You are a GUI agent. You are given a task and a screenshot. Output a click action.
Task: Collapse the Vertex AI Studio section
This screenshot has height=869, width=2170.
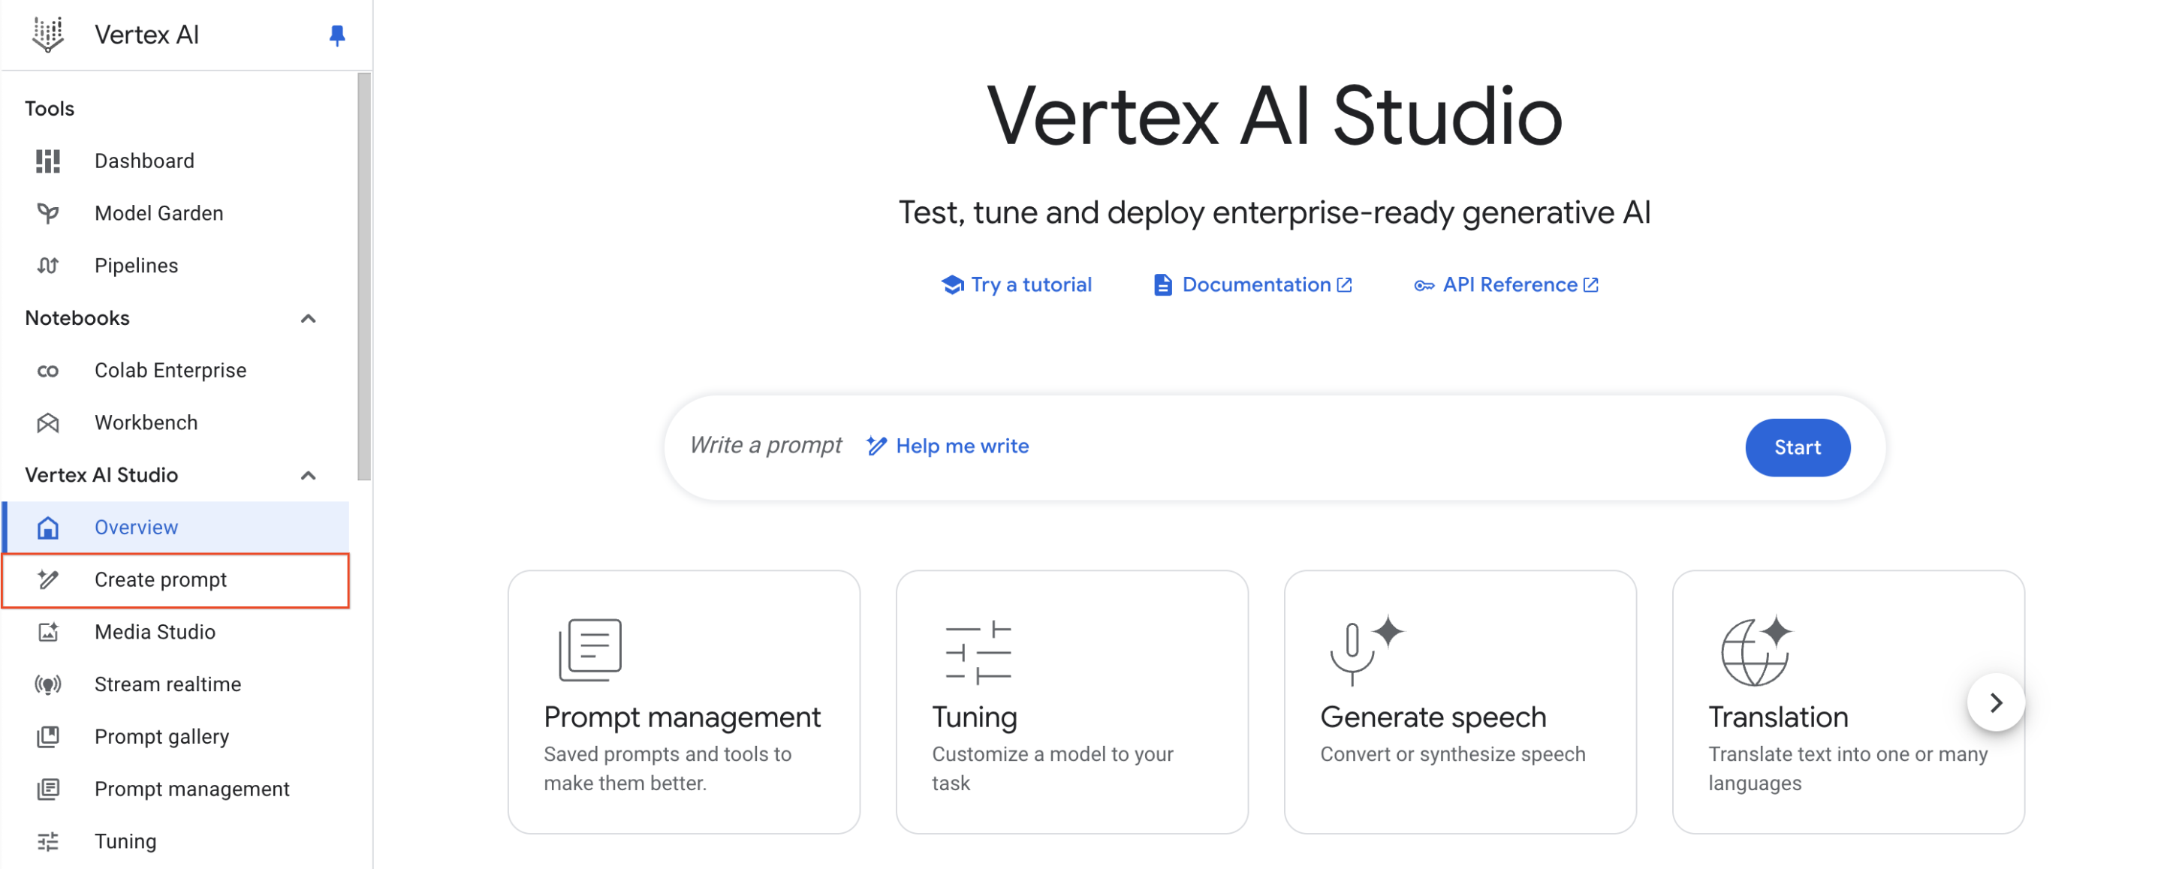[309, 476]
